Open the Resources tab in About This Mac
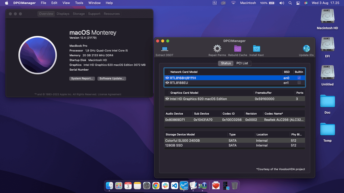344x193 pixels. pyautogui.click(x=112, y=14)
